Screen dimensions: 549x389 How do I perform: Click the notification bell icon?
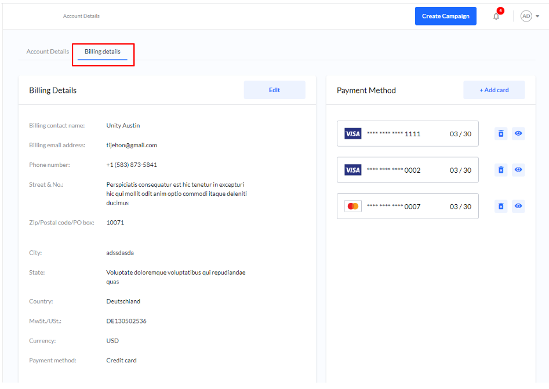point(496,16)
